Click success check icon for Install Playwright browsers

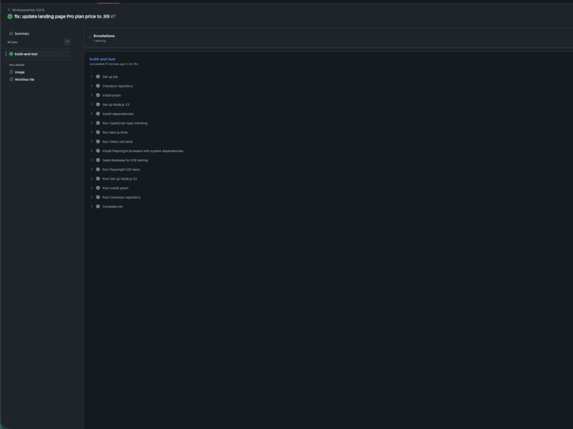tap(98, 150)
